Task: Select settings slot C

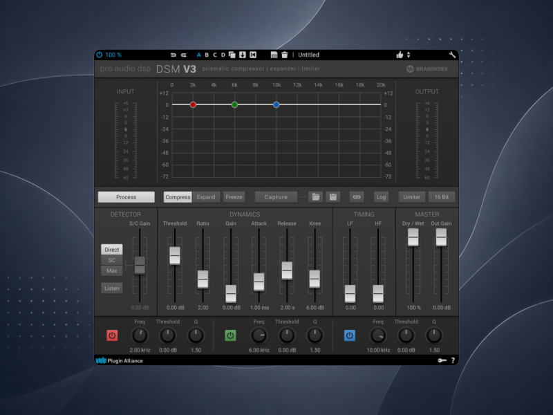Action: 215,55
